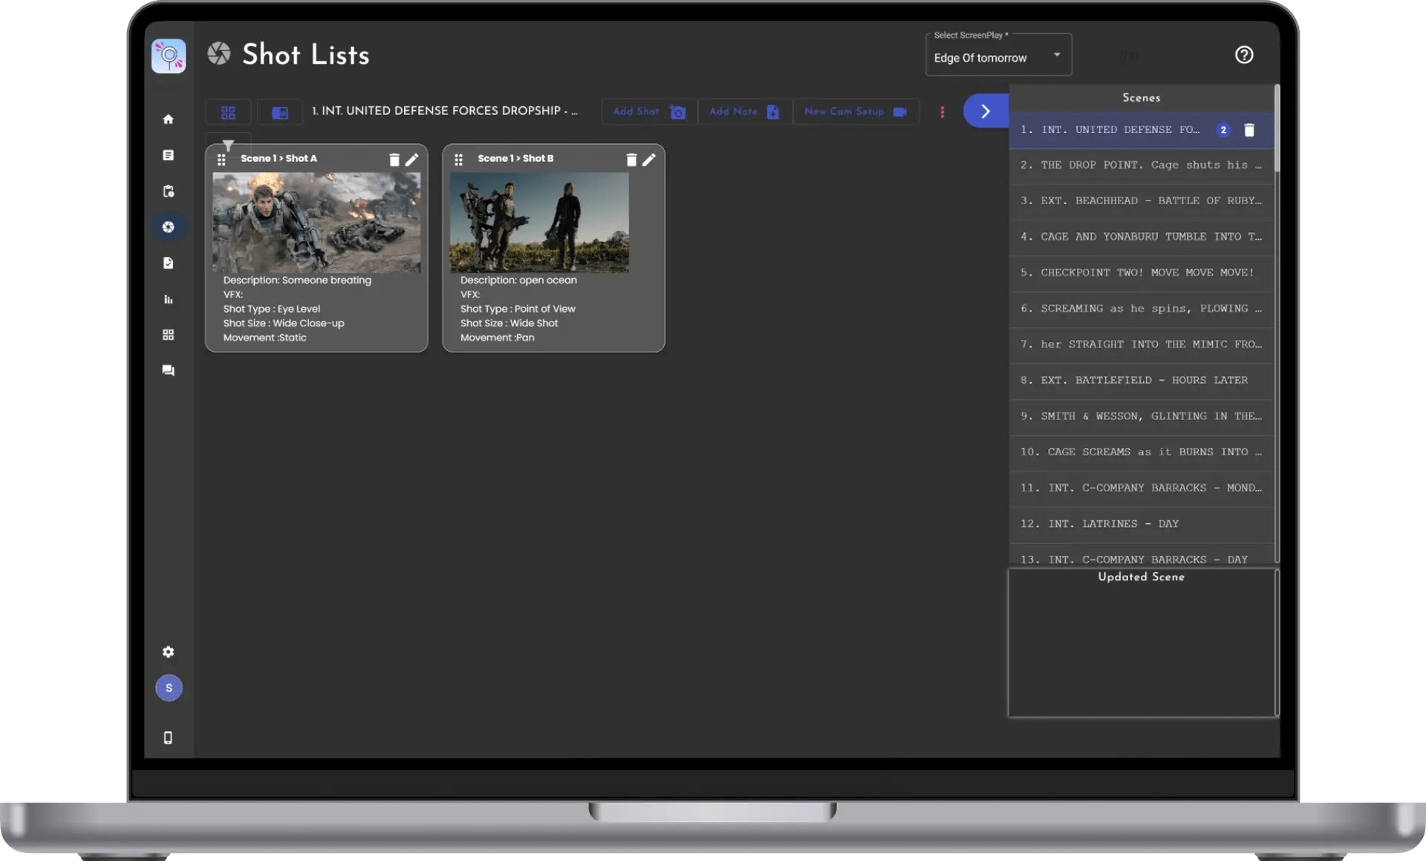Delete scene 1 using trash icon
This screenshot has width=1426, height=861.
point(1249,130)
